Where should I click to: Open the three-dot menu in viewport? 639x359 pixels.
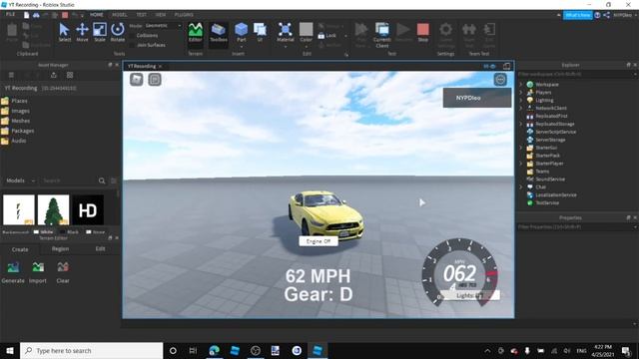click(500, 80)
